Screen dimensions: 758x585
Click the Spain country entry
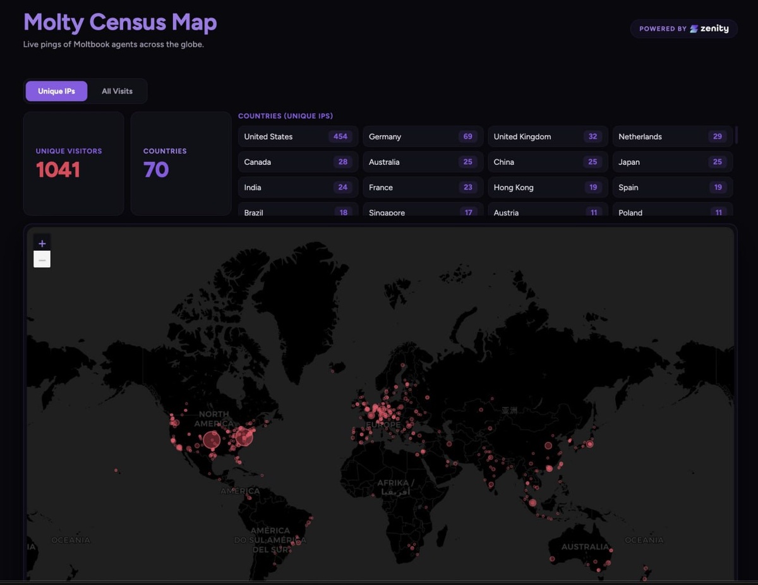pyautogui.click(x=672, y=187)
